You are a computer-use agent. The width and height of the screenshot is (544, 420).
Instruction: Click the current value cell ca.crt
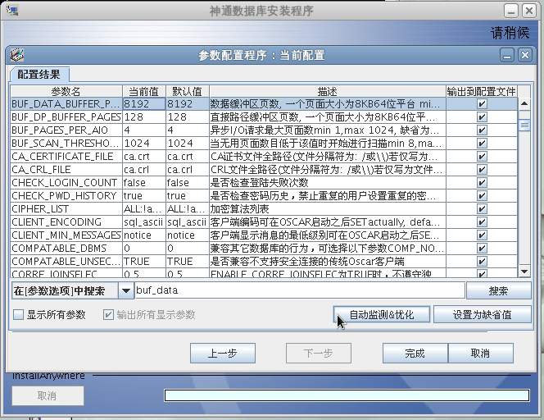click(144, 157)
